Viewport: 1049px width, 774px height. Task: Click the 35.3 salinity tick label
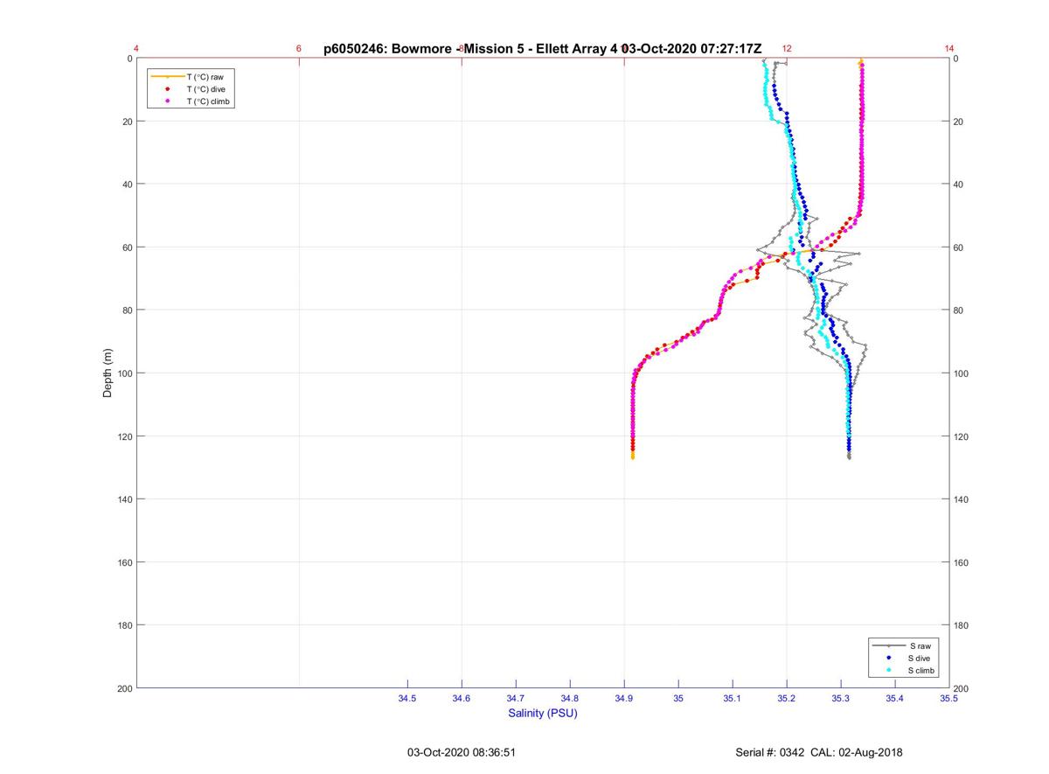(x=841, y=699)
